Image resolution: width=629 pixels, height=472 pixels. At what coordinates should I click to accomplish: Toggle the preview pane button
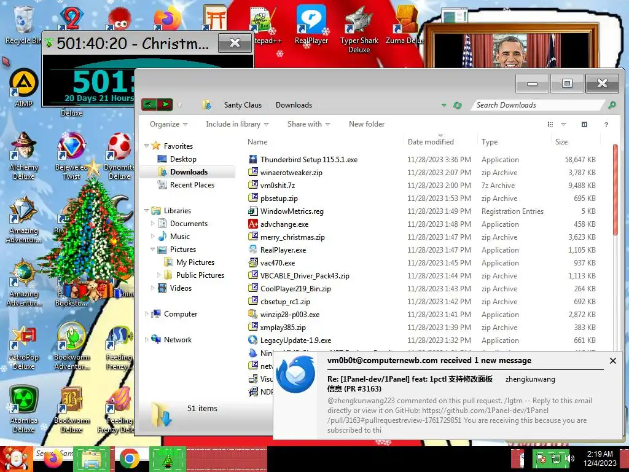click(585, 124)
